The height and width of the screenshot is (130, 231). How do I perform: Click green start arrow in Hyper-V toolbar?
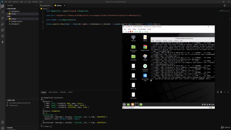pyautogui.click(x=138, y=31)
